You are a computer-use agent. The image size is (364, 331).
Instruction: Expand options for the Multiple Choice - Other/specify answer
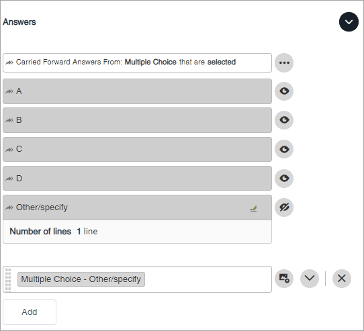click(x=310, y=279)
